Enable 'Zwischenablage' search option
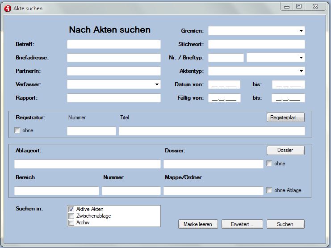The width and height of the screenshot is (331, 248). [x=71, y=216]
